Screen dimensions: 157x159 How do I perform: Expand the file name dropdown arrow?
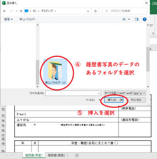tap(99, 93)
